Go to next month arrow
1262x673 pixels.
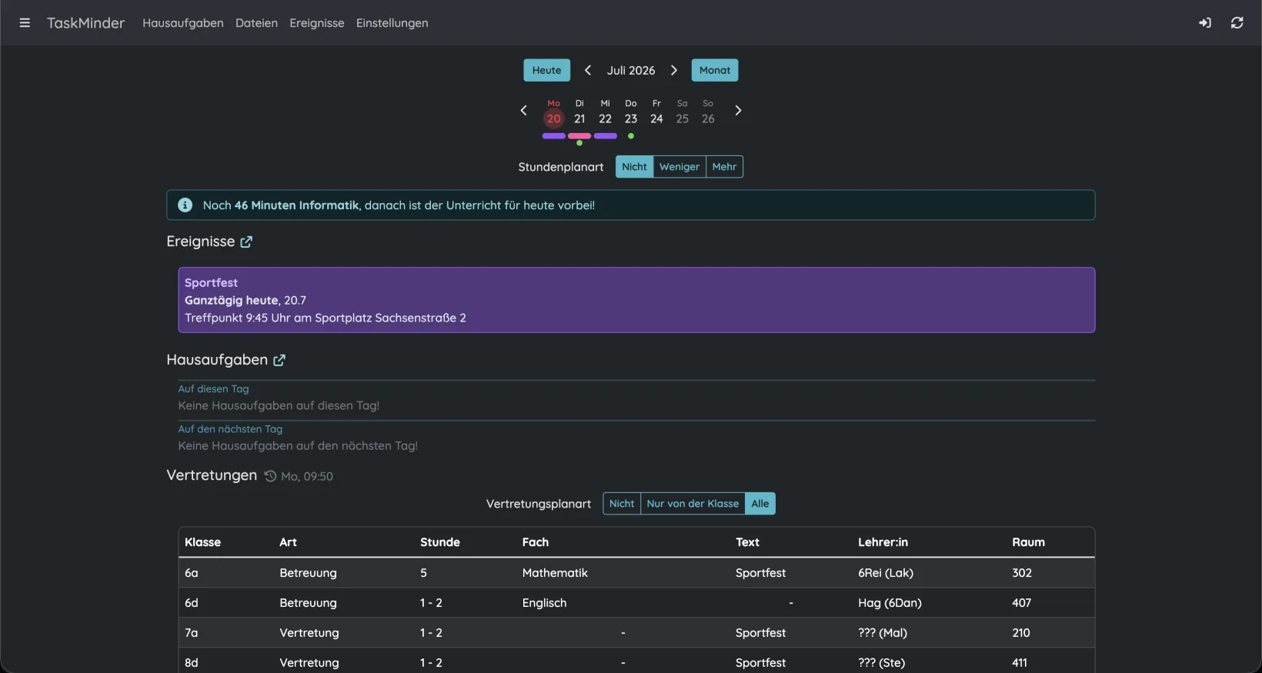pos(674,70)
